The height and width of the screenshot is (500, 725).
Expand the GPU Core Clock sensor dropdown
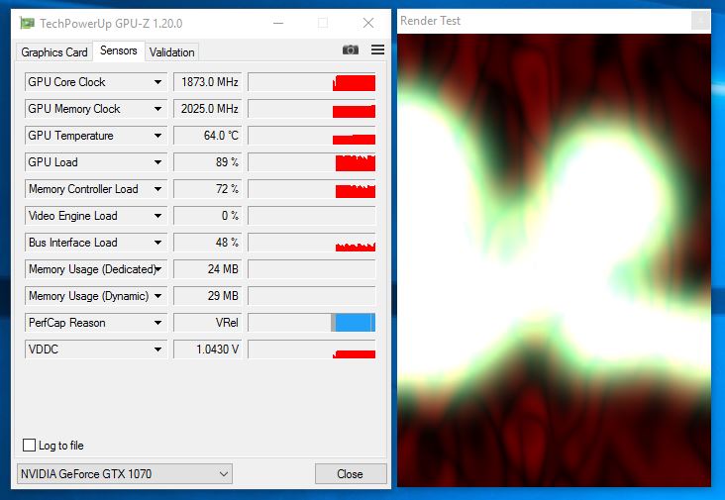157,82
